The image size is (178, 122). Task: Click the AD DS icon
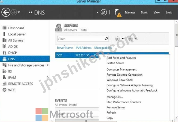pyautogui.click(x=4, y=46)
